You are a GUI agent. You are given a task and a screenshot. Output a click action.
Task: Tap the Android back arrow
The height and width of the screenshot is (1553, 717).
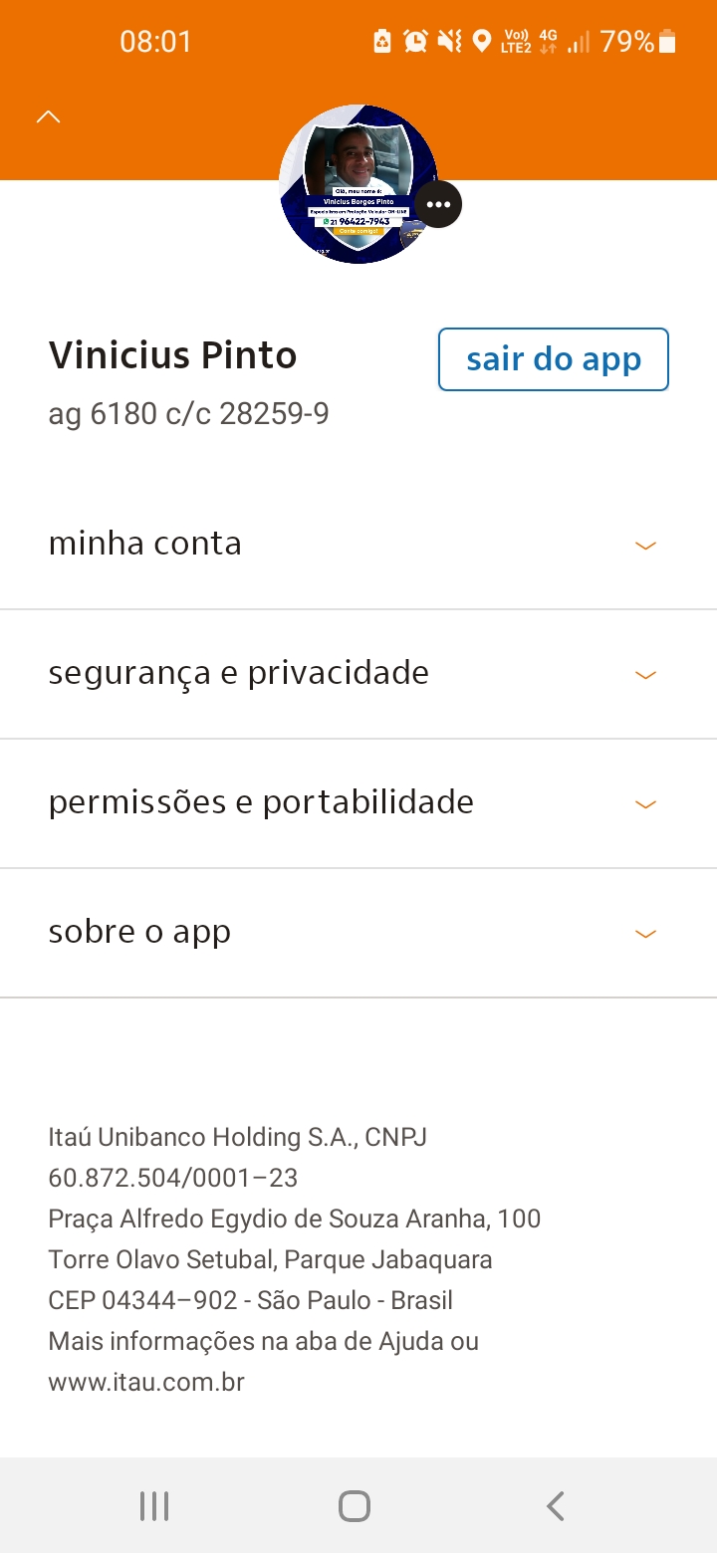click(556, 1506)
